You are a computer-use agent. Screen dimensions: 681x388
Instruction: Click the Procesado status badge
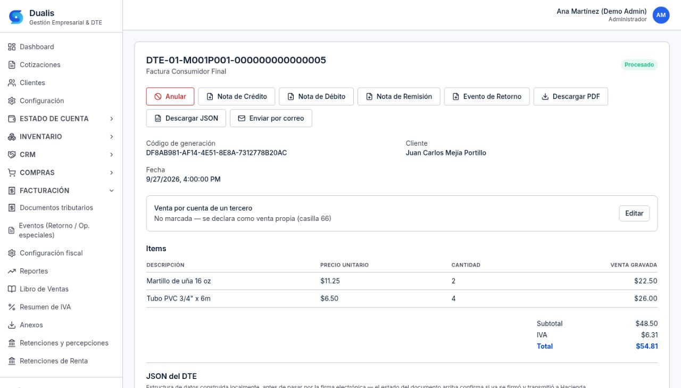[639, 65]
